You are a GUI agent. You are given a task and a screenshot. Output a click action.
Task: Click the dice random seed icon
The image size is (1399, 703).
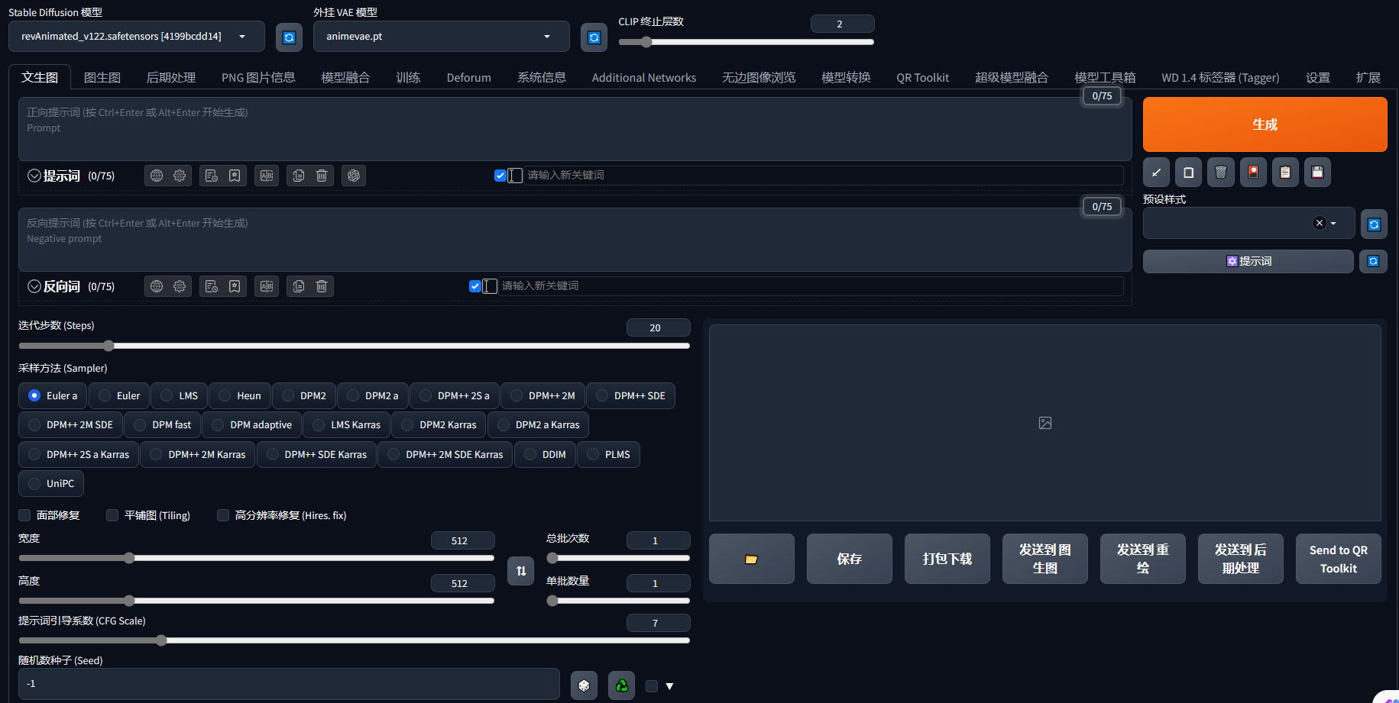tap(584, 685)
